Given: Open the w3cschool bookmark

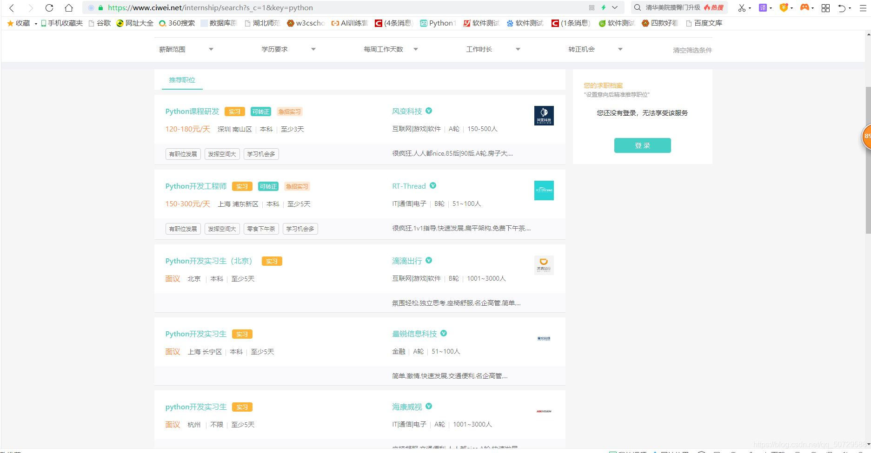Looking at the screenshot, I should 306,23.
